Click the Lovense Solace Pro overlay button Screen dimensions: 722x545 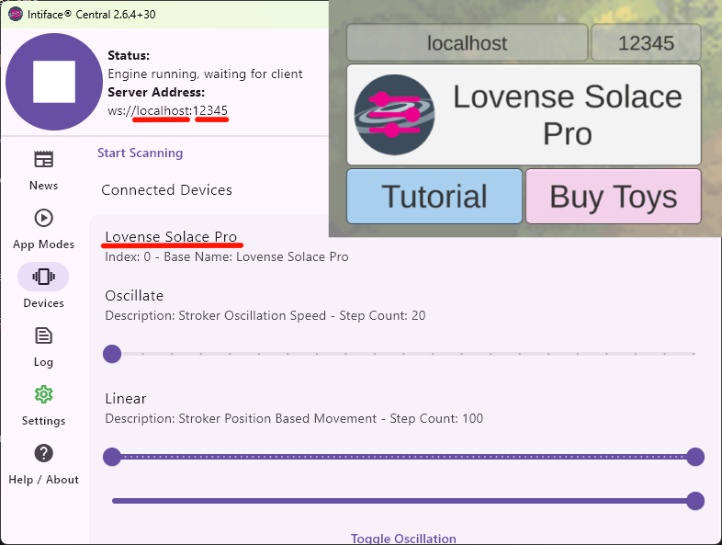[x=524, y=115]
